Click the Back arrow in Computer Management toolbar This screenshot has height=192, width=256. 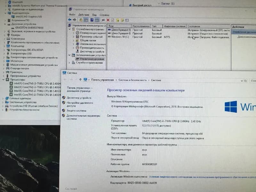point(70,20)
